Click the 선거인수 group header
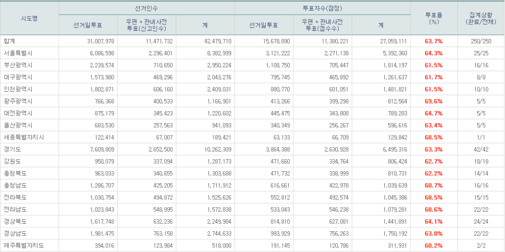505x252 pixels. 146,8
